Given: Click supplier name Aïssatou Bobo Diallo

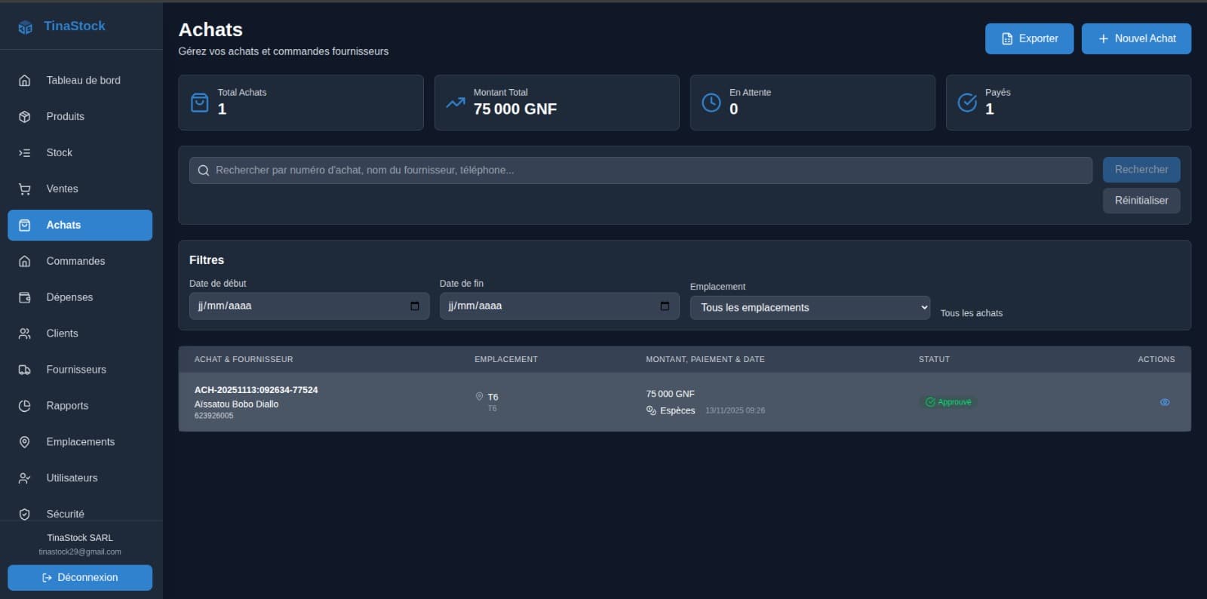Looking at the screenshot, I should 236,404.
